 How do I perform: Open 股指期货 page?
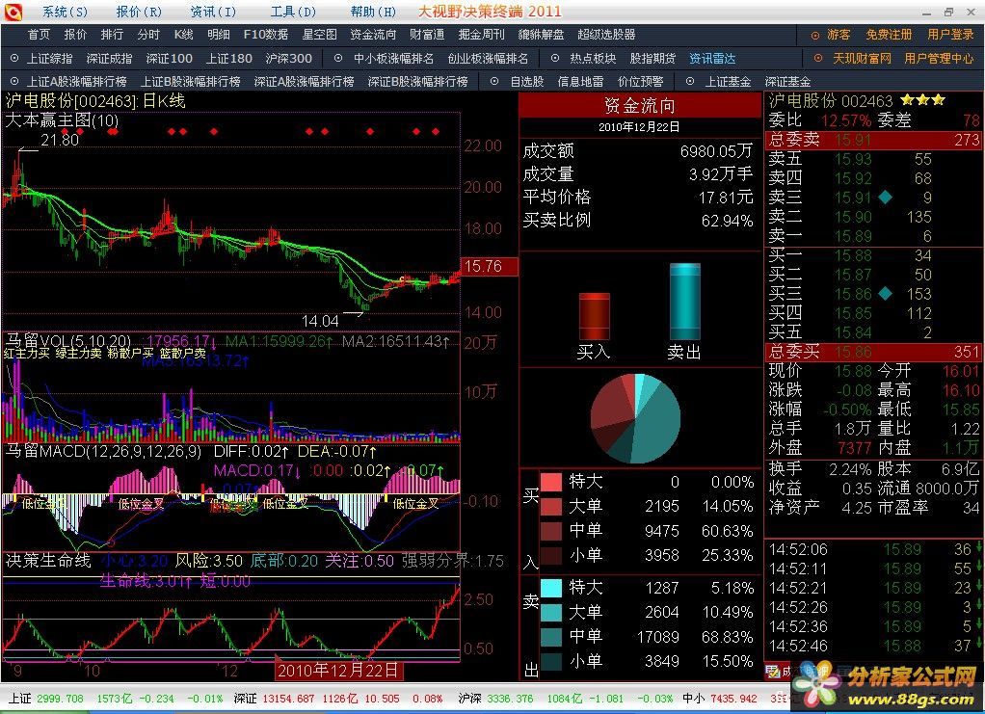pos(652,59)
